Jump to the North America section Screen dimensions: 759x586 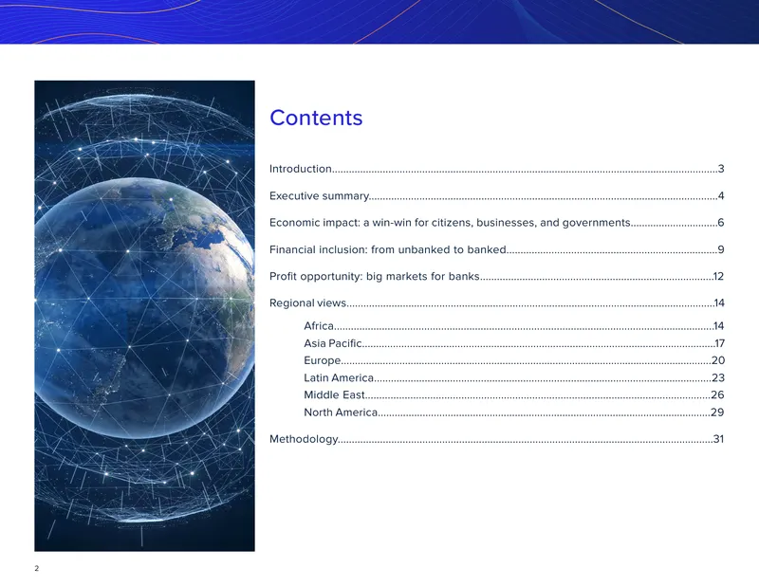514,412
